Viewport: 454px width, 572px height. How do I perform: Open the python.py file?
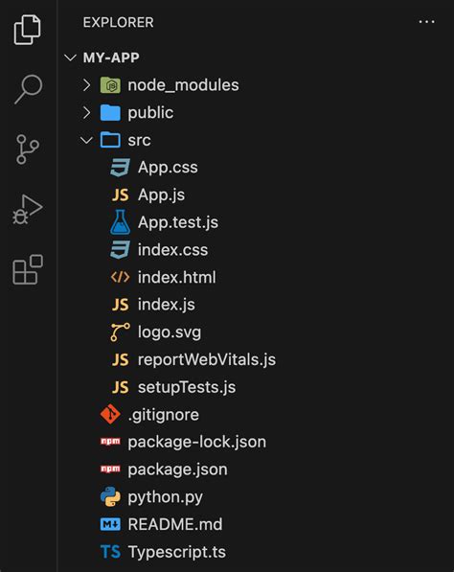[165, 497]
